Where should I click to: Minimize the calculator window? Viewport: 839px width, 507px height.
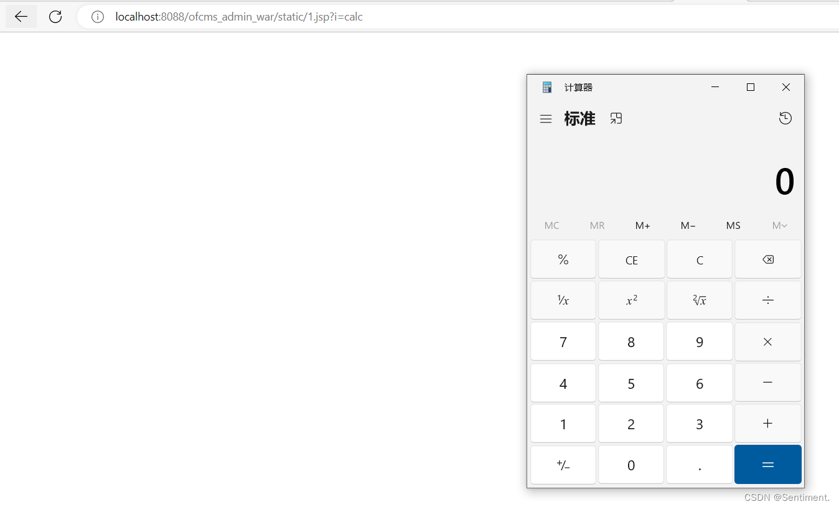pos(715,87)
